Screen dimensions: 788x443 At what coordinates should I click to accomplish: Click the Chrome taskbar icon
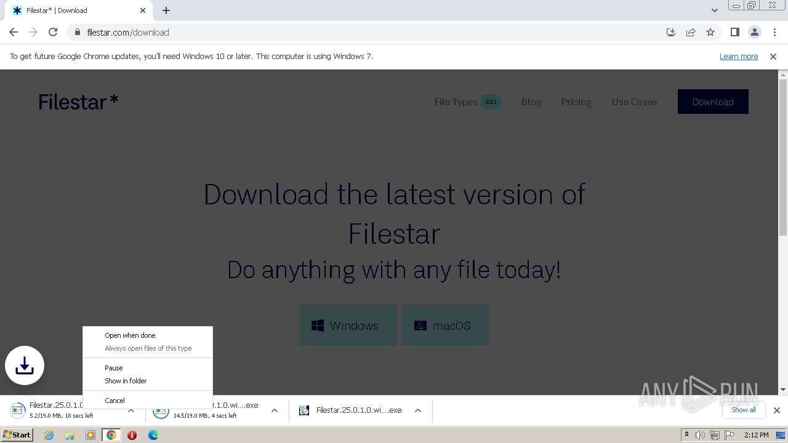tap(111, 435)
